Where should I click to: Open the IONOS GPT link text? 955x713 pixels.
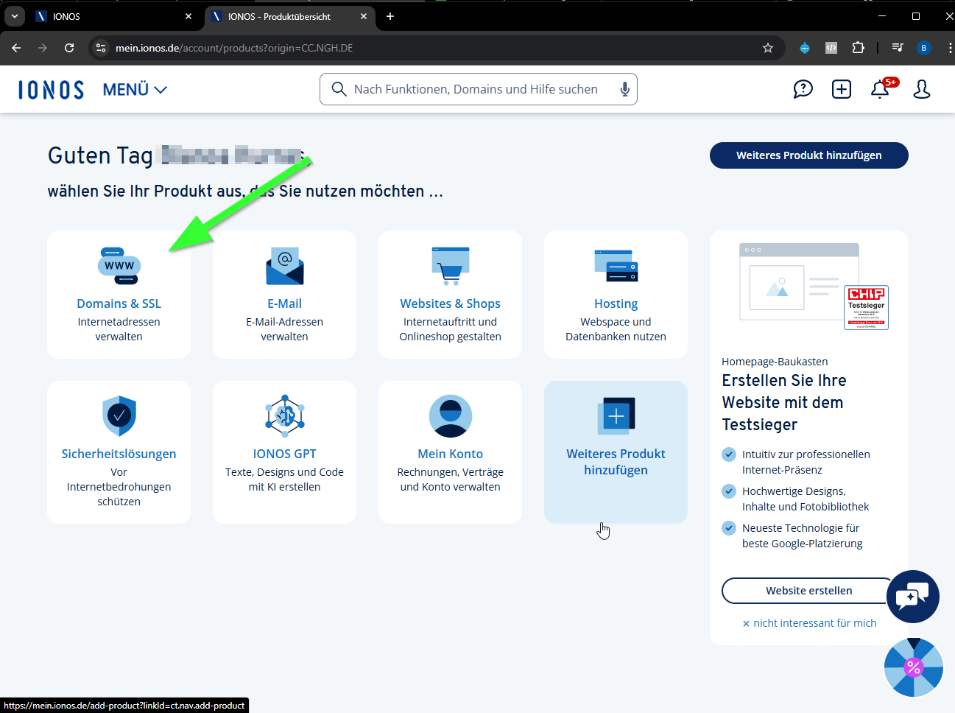click(285, 454)
